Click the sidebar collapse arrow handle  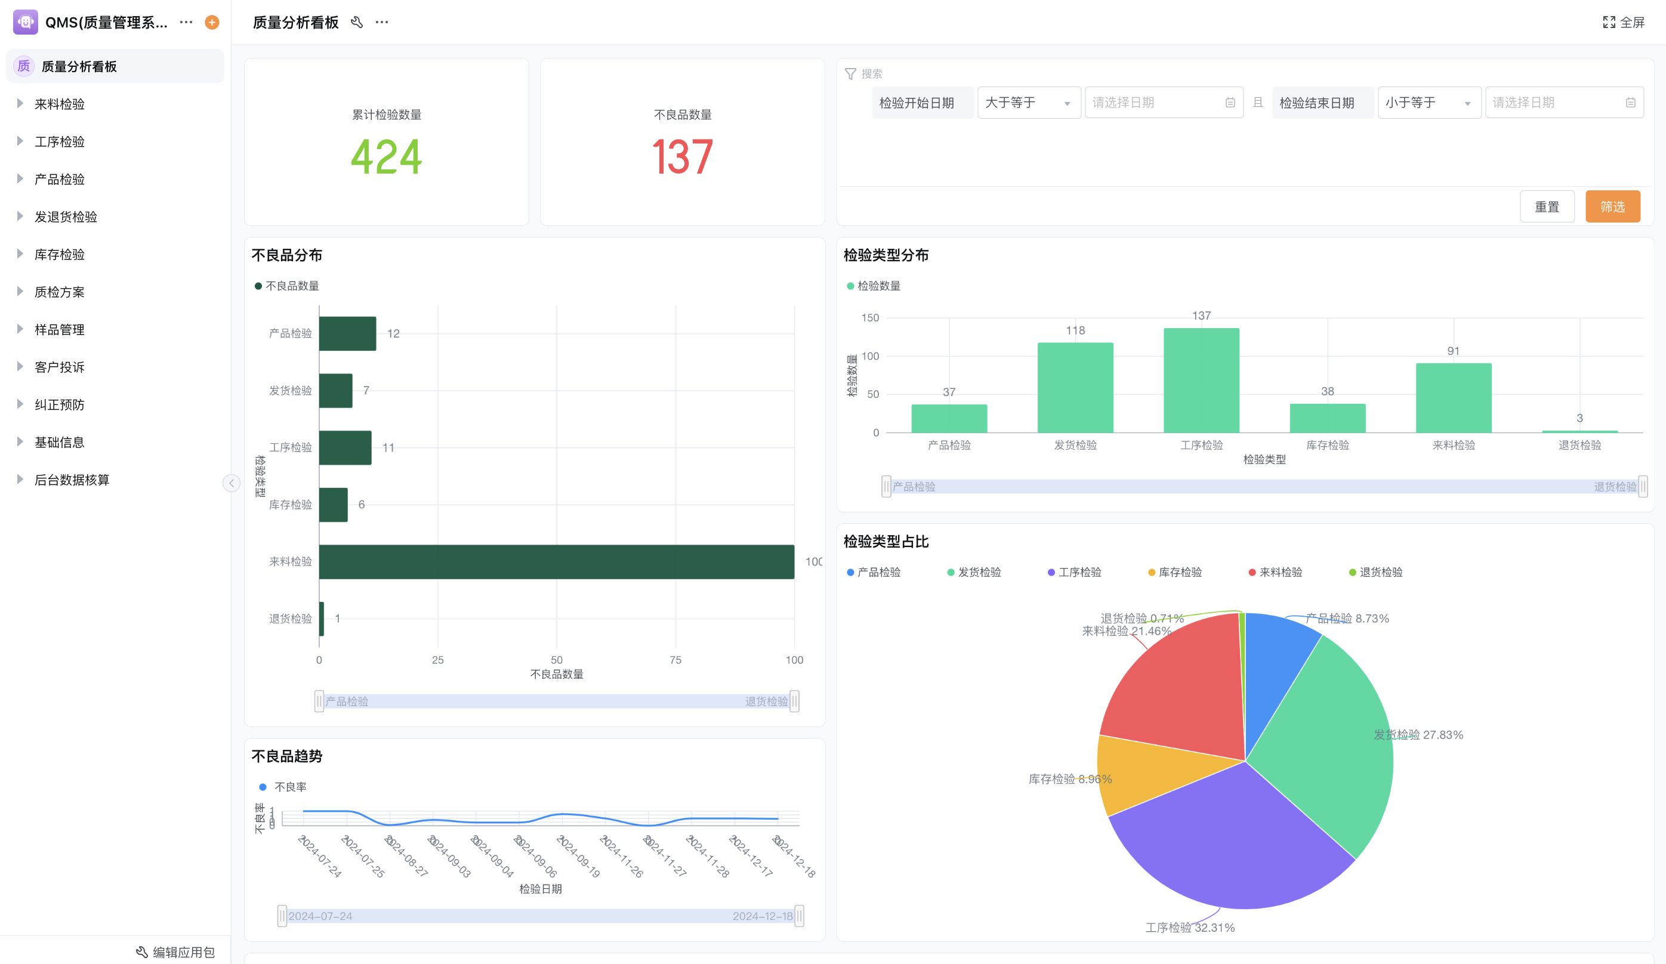[232, 484]
